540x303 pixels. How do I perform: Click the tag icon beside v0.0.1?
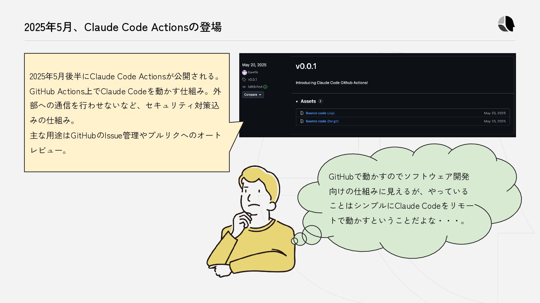click(x=244, y=80)
